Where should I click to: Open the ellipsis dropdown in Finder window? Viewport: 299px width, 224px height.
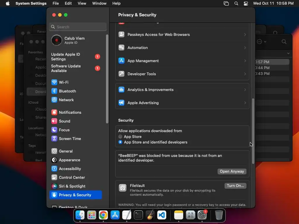(261, 41)
